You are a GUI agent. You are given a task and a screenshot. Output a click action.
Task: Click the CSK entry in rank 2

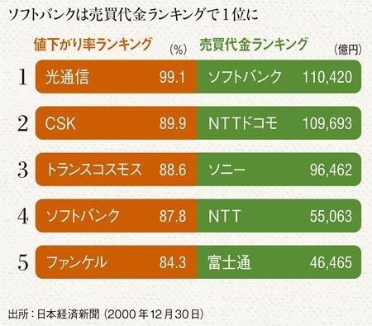pyautogui.click(x=60, y=123)
